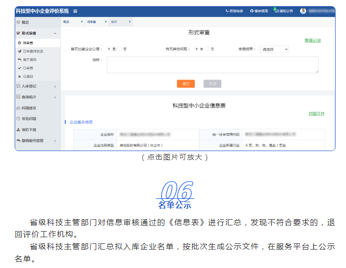Click the 咨询电话 phone icon
The image size is (346, 268).
click(x=227, y=11)
